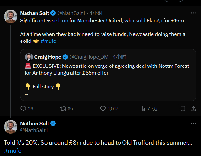This screenshot has width=201, height=156.
Task: Open the #mufc hashtag in bottom tweet
Action: [x=13, y=150]
